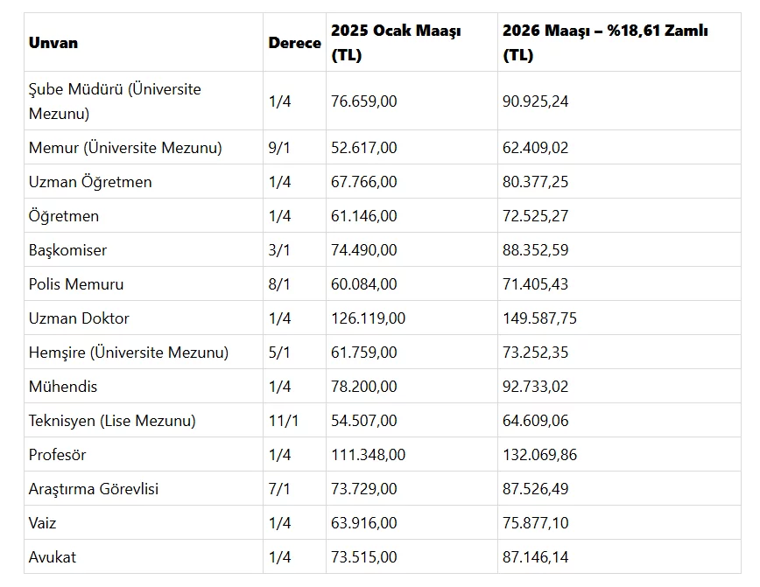Image resolution: width=760 pixels, height=587 pixels.
Task: Select the 2026 Maaşı zamlı header
Action: [604, 43]
